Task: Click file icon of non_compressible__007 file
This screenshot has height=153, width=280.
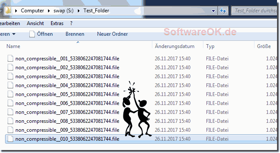Action: [x=10, y=112]
